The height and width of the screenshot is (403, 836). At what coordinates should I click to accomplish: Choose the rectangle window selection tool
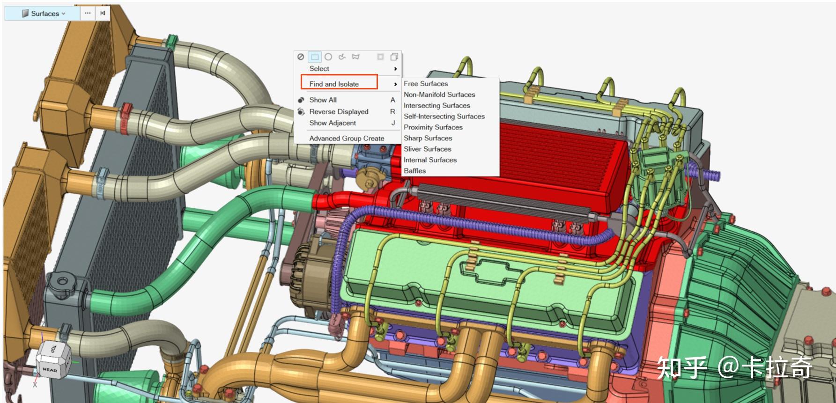click(315, 57)
